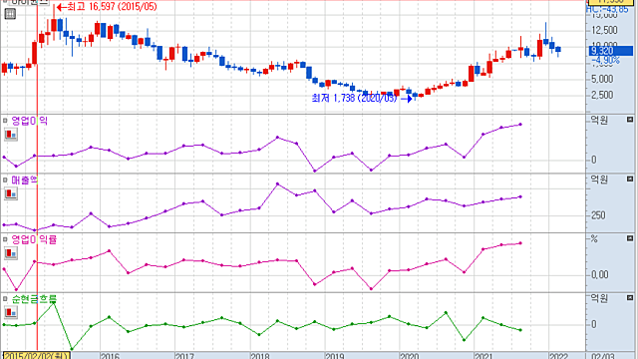Click the last data point of 순현금흐름 line

[x=520, y=330]
